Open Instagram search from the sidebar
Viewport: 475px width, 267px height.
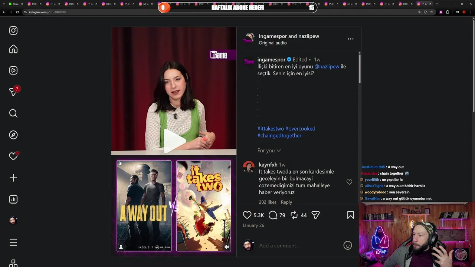13,113
